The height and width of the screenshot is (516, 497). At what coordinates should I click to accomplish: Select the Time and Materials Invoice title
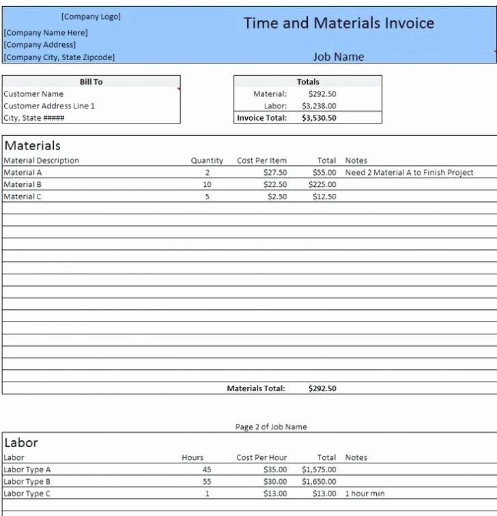click(339, 23)
